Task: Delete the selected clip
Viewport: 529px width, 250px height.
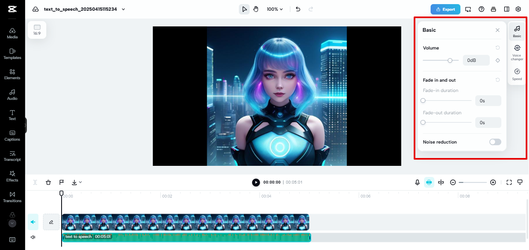Action: 48,182
